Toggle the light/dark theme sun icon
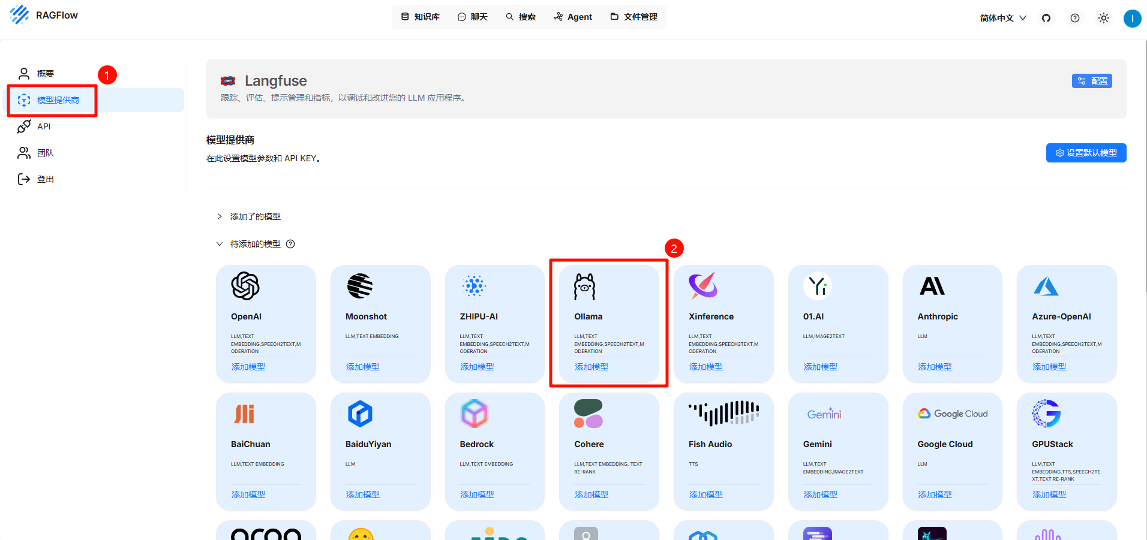The image size is (1147, 540). coord(1104,18)
